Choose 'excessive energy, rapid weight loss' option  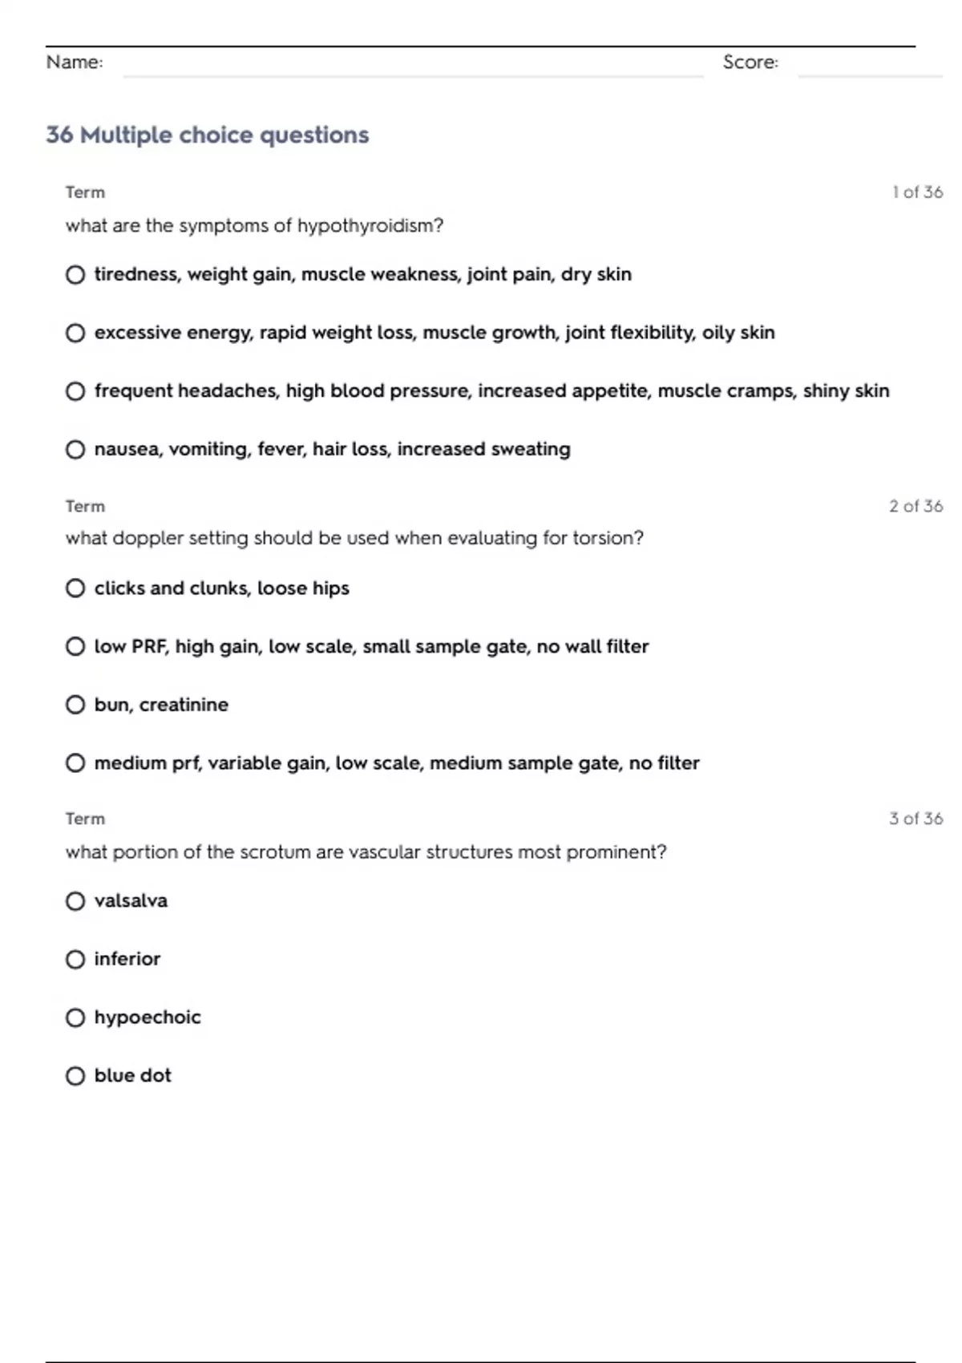point(75,333)
